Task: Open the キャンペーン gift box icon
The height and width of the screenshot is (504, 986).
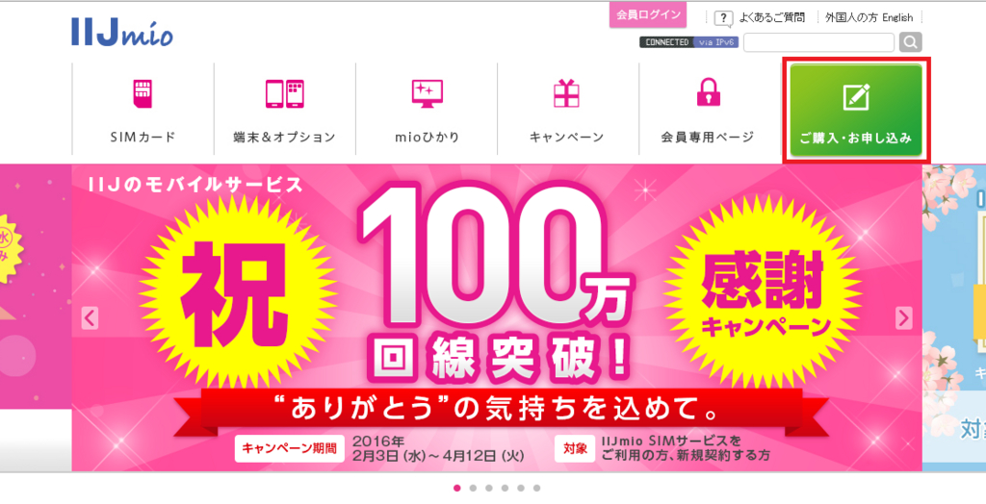Action: point(566,93)
